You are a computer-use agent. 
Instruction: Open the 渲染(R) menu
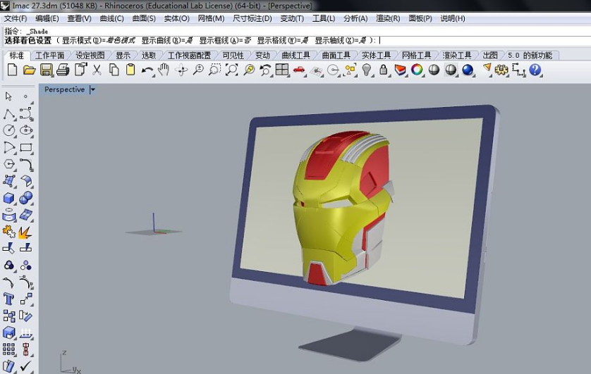coord(388,18)
